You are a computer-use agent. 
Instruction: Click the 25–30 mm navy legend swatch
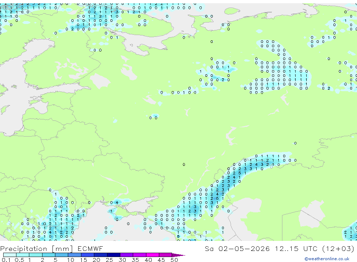pos(114,255)
